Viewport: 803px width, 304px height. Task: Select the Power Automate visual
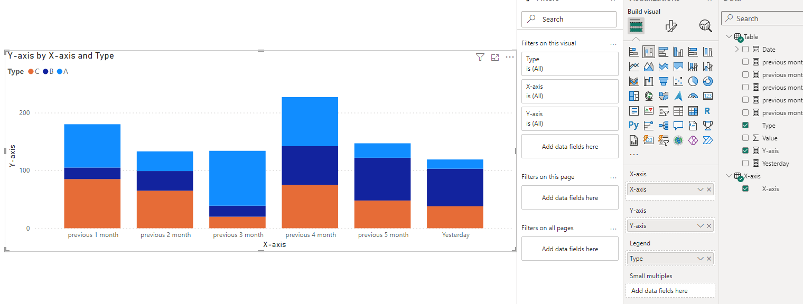pyautogui.click(x=708, y=140)
